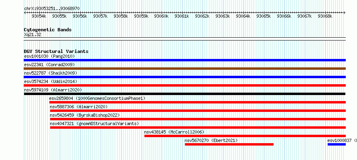357x160 pixels.
Task: Open esv2659804 (1000GenomesConsortiumPhase1) label
Action: pos(97,98)
